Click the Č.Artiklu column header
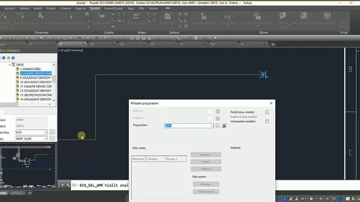The width and height of the screenshot is (360, 202). (x=155, y=159)
